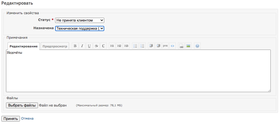Switch to the Предпросмотр tab
The height and width of the screenshot is (124, 280).
[x=55, y=46]
